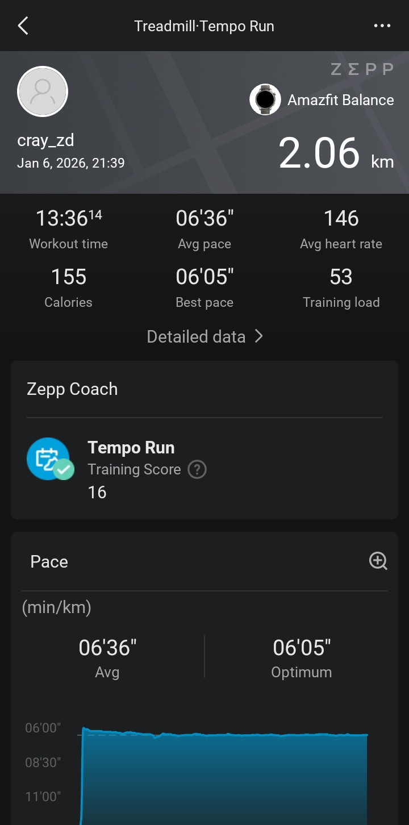Tap the Avg heart rate value
The width and height of the screenshot is (409, 825).
click(341, 218)
